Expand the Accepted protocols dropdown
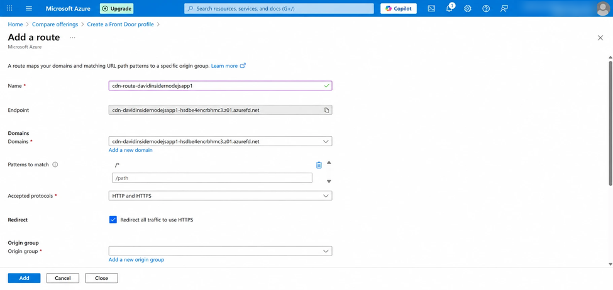The height and width of the screenshot is (290, 613). (x=220, y=196)
